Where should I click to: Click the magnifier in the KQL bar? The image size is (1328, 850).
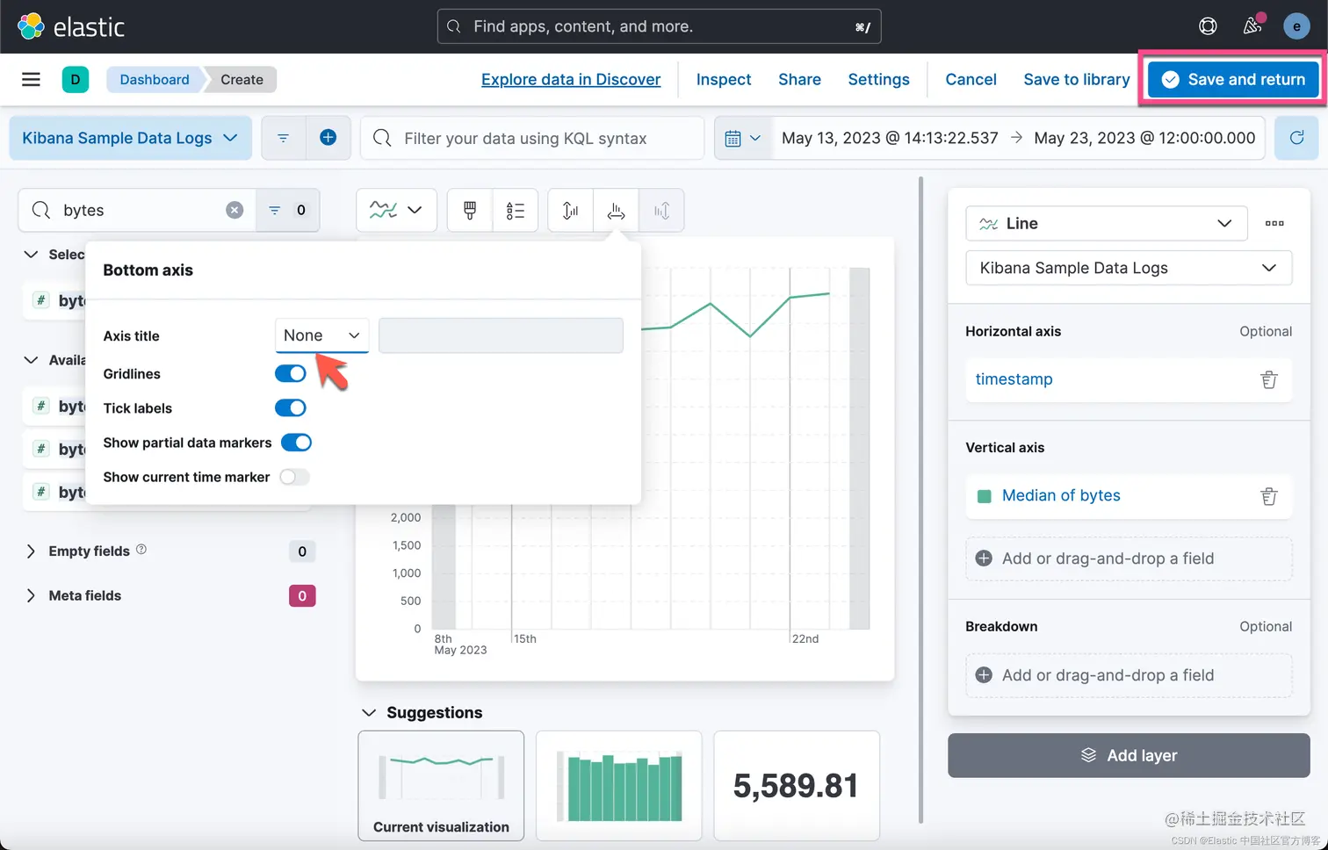click(382, 138)
